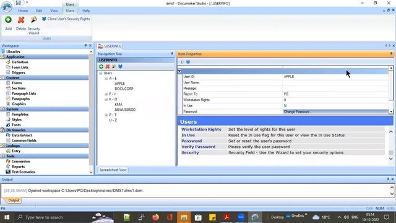Click the Workspace scrollbar down arrow
This screenshot has height=223, width=396.
tap(91, 172)
